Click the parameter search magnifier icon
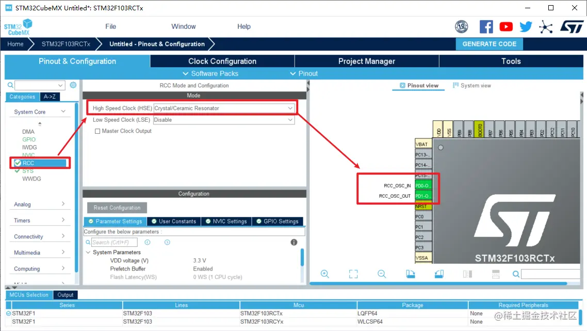Screen dimensions: 587x331 click(88, 243)
